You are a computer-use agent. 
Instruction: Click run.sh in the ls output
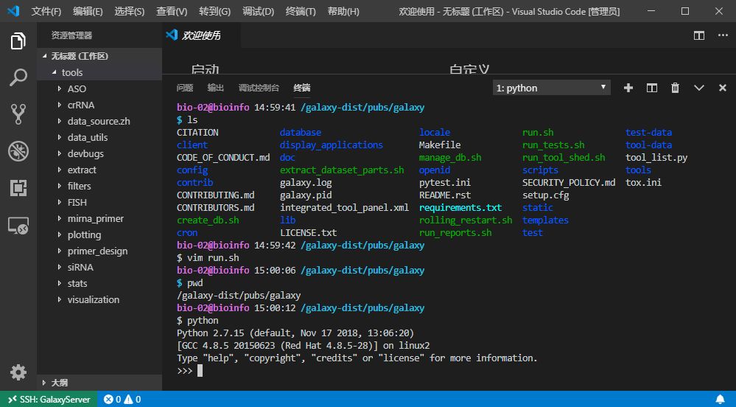538,133
